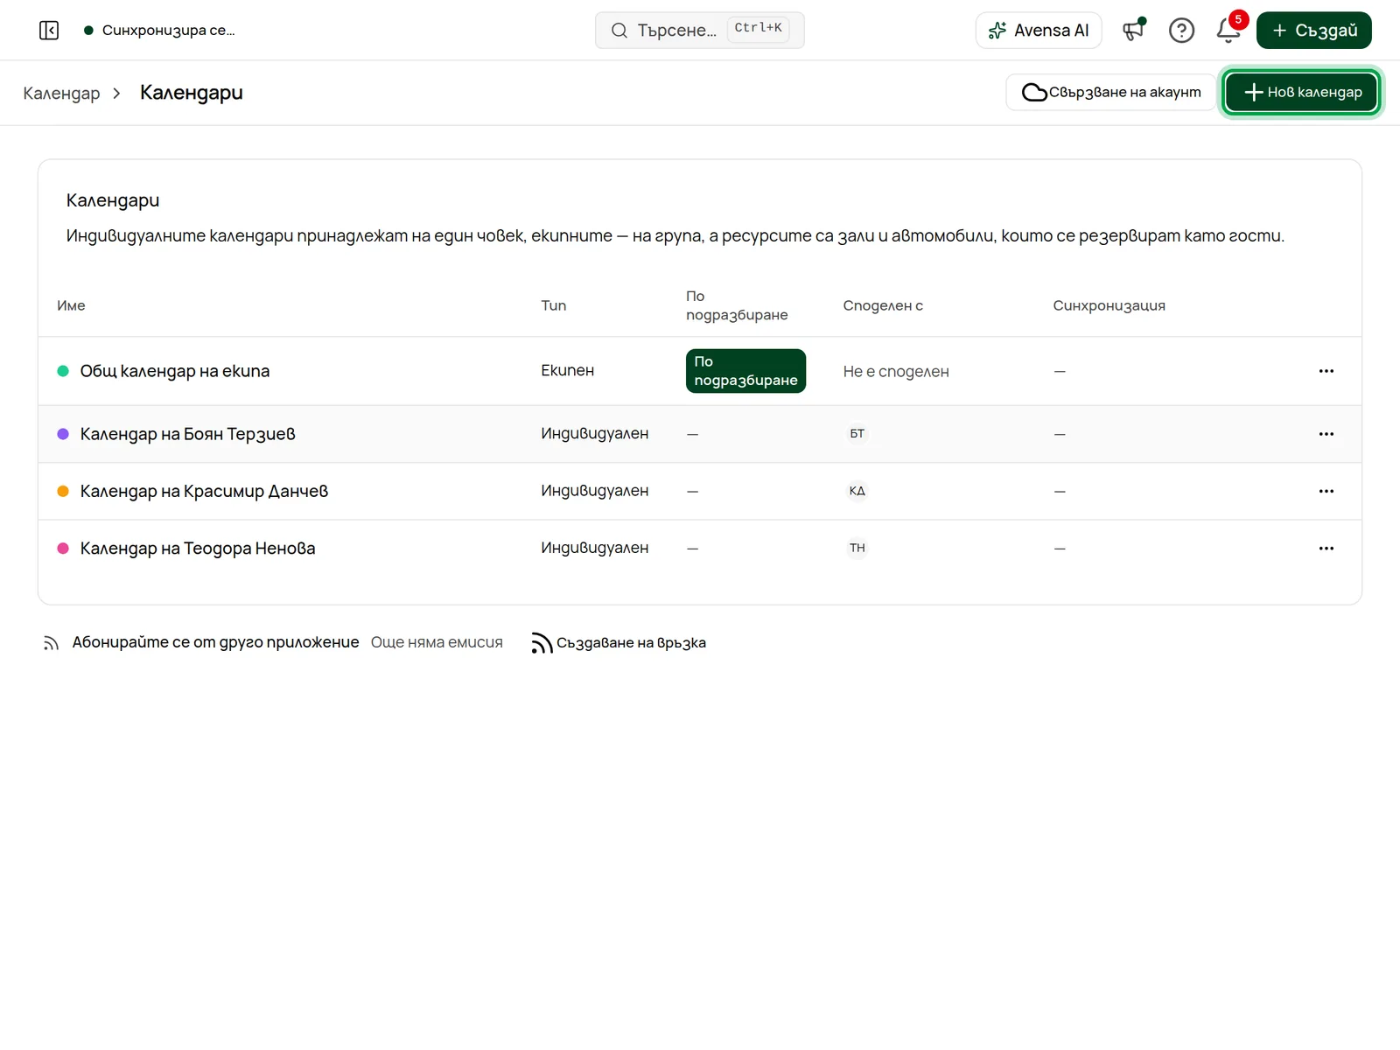Click the ТН avatar

click(857, 549)
